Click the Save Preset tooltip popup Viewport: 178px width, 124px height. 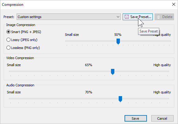[148, 31]
